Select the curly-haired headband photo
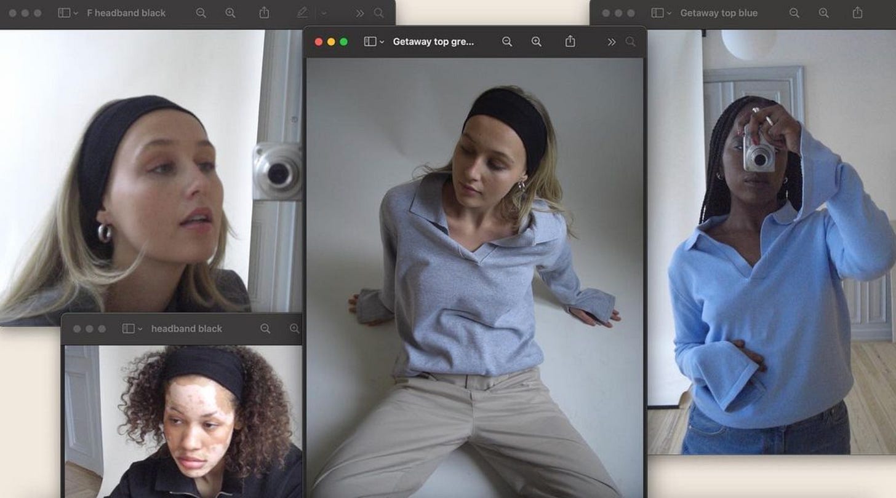 (183, 422)
